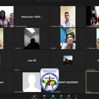Click the 'Silvana Vega' name label
Viewport: 99px width, 99px height.
[x=92, y=48]
